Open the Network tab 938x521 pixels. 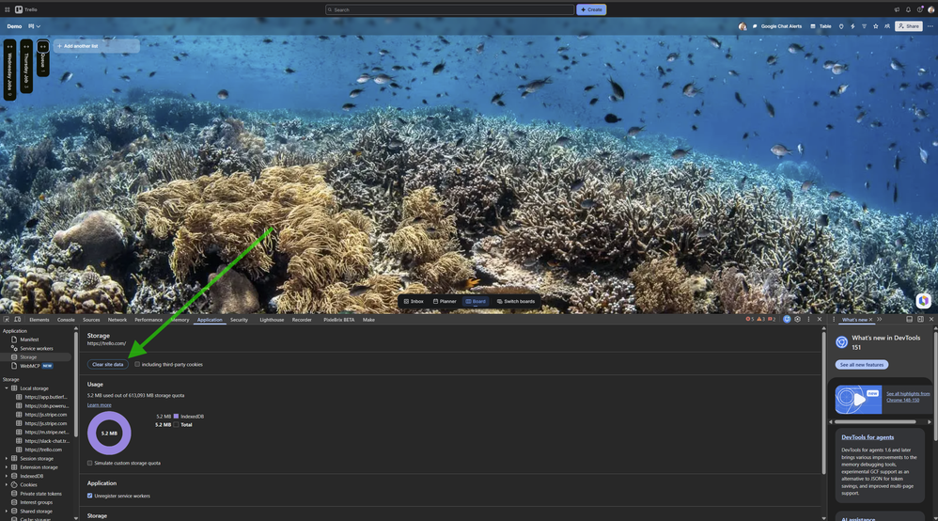[x=117, y=320]
